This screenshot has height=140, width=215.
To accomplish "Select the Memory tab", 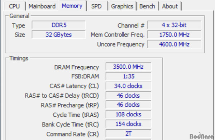I will pyautogui.click(x=72, y=6).
